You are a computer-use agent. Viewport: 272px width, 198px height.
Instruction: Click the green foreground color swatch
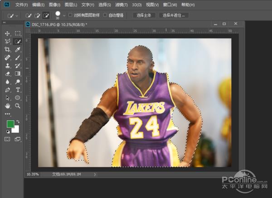click(x=10, y=124)
